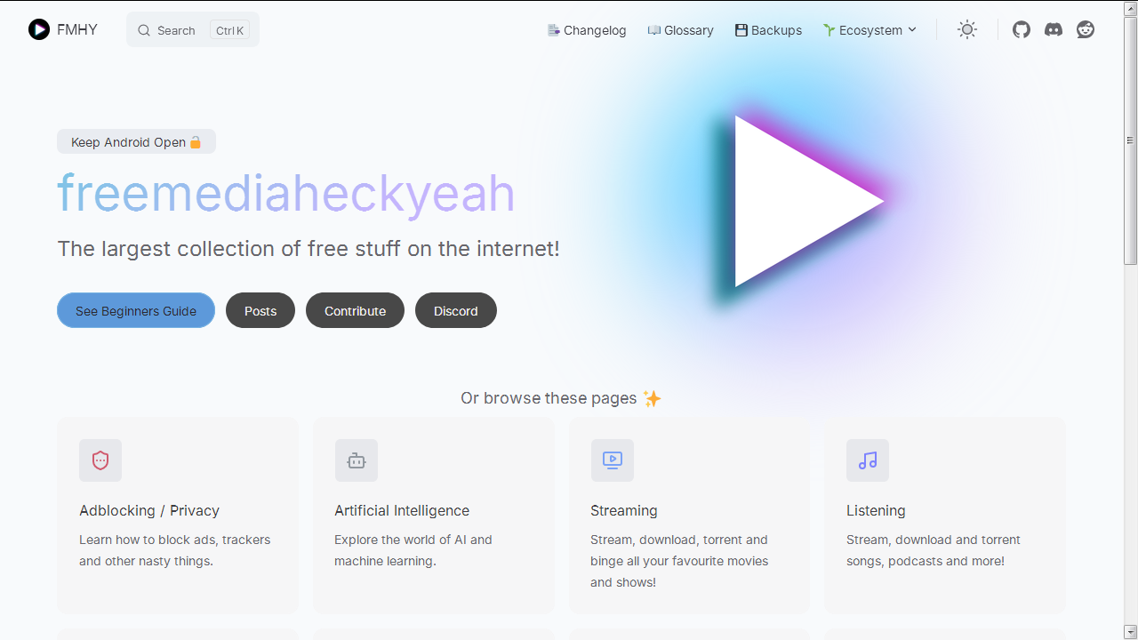Click the dark Discord hero button
Screen dimensions: 1138x640
pos(456,310)
